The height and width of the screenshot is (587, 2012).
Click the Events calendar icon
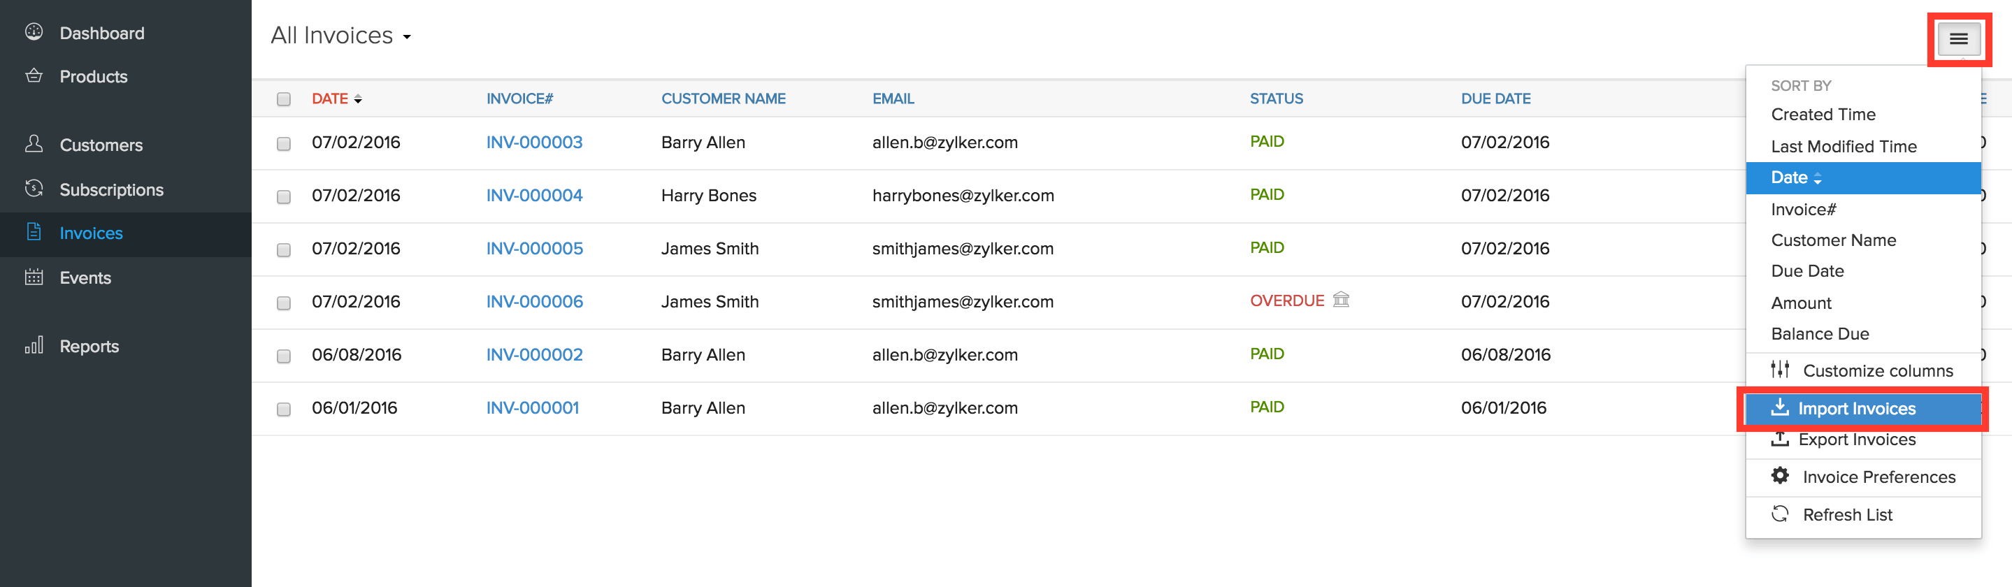34,277
